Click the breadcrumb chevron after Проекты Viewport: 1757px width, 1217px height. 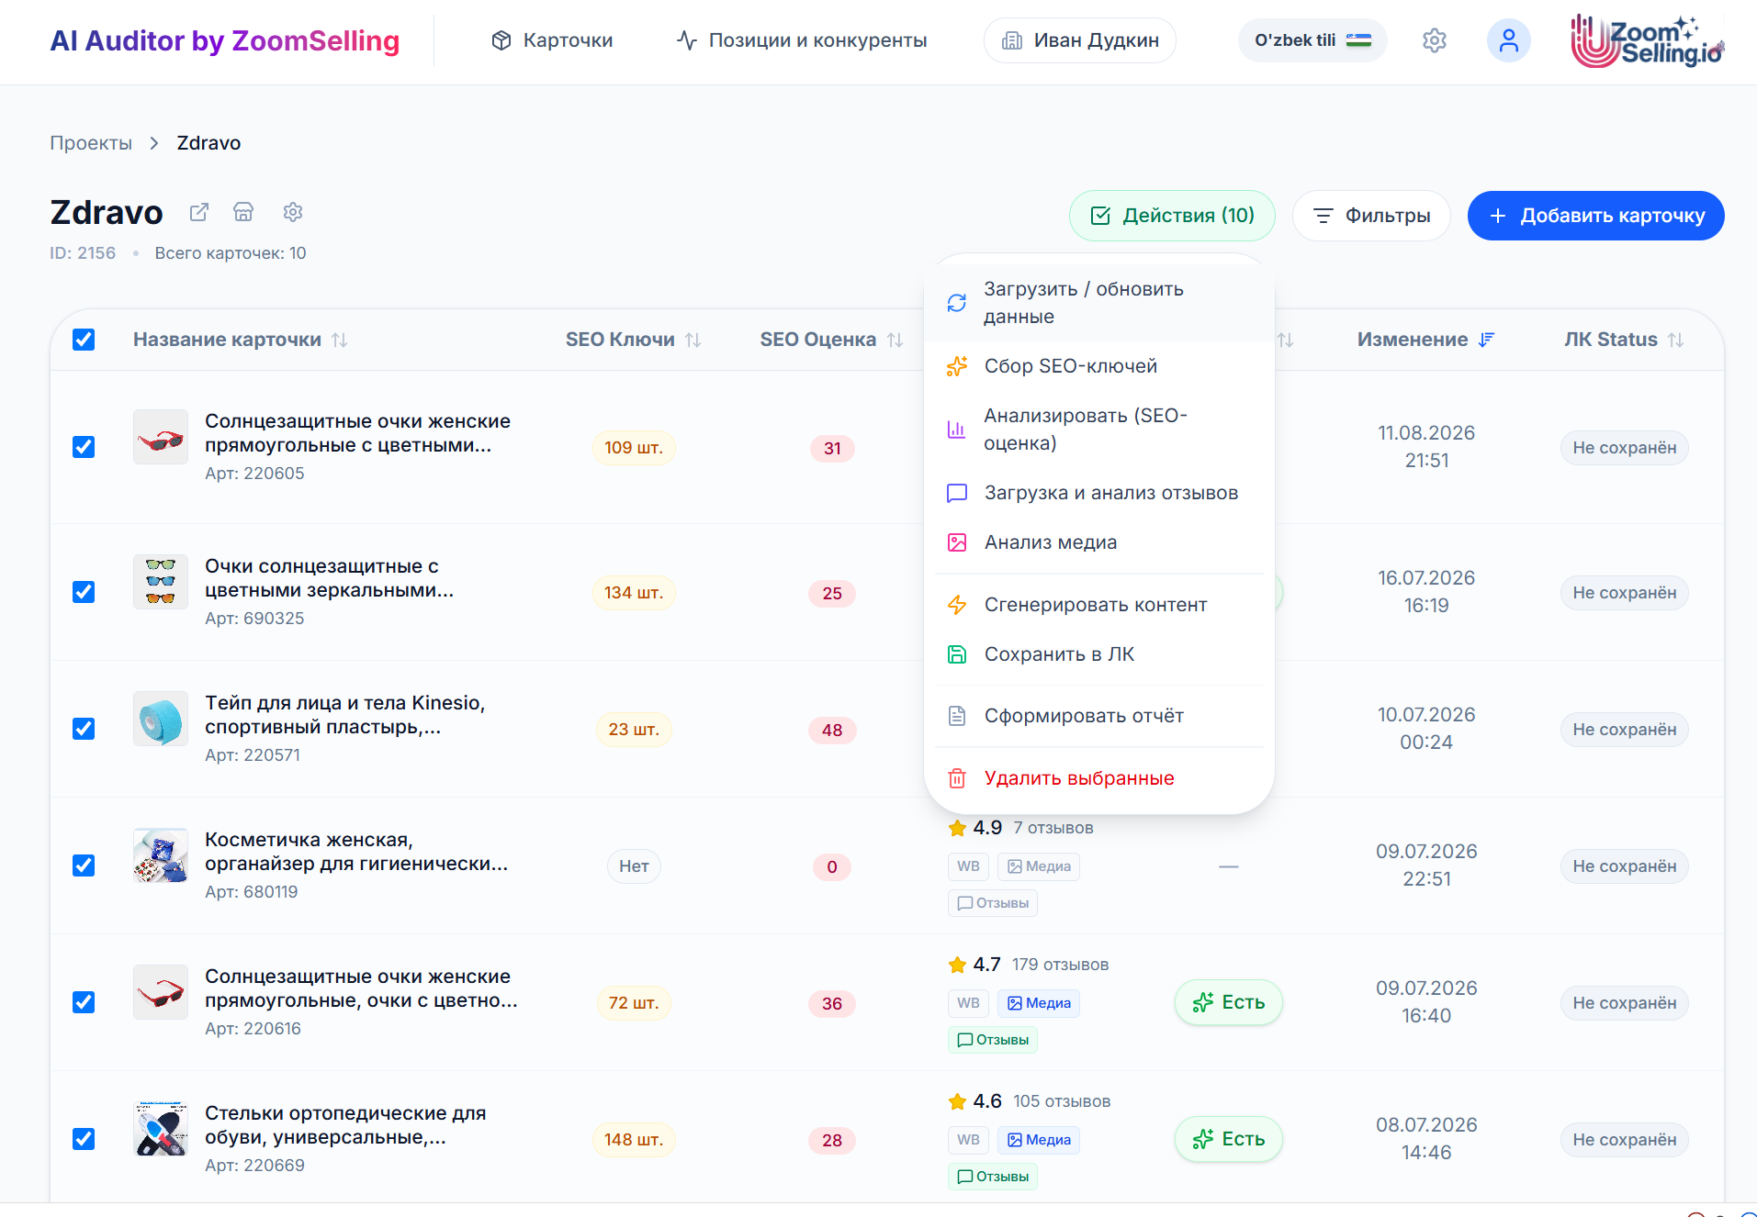coord(154,143)
